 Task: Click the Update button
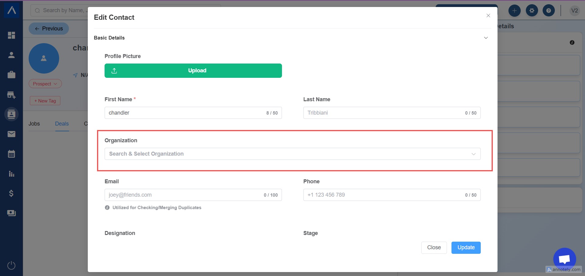click(x=466, y=247)
